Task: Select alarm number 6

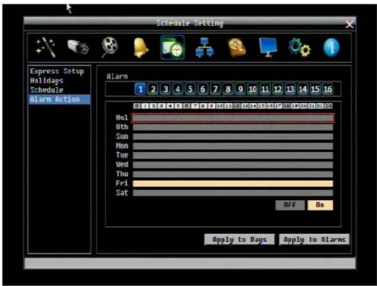Action: pyautogui.click(x=203, y=89)
